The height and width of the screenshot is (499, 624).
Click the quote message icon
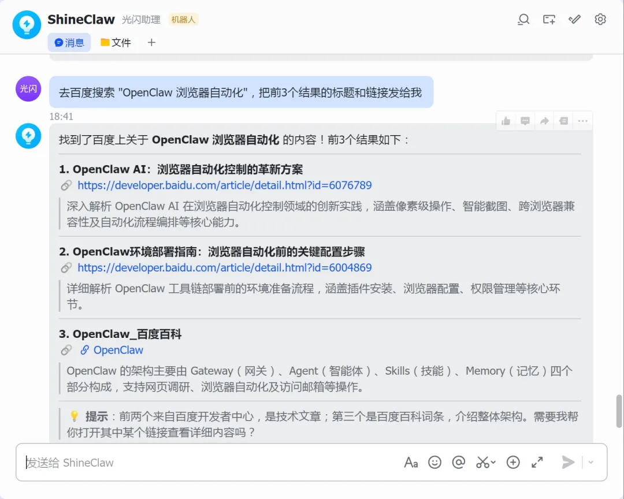[563, 121]
